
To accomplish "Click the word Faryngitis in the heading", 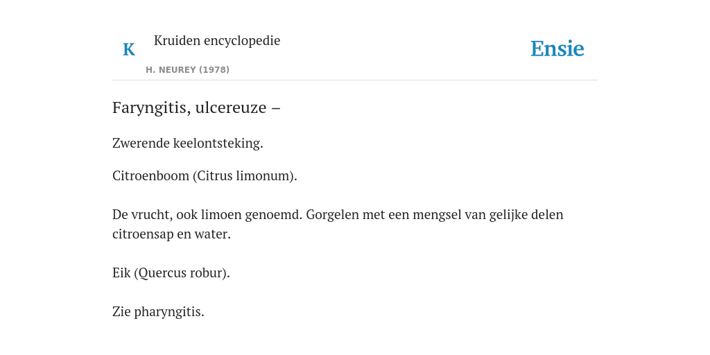I will pos(151,108).
